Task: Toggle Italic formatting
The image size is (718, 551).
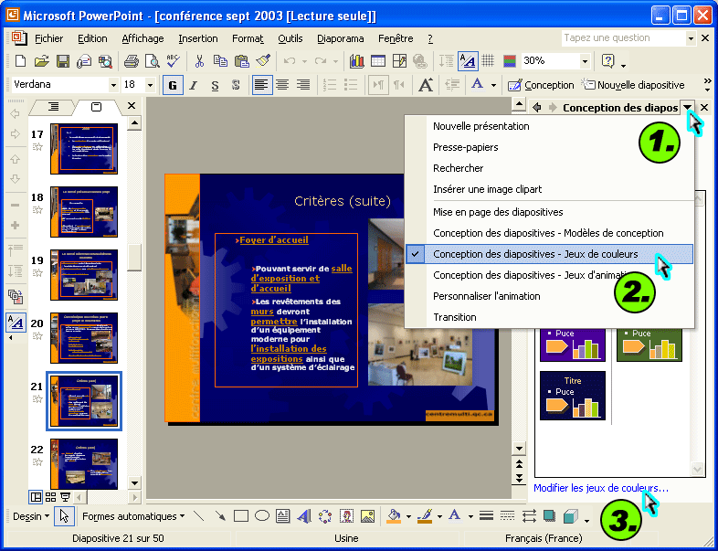Action: tap(194, 85)
